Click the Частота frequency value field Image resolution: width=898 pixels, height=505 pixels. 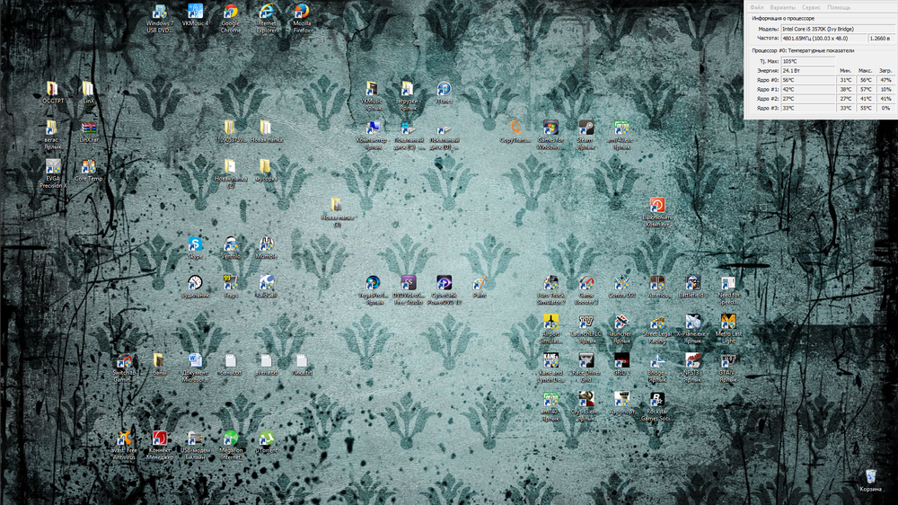coord(823,39)
